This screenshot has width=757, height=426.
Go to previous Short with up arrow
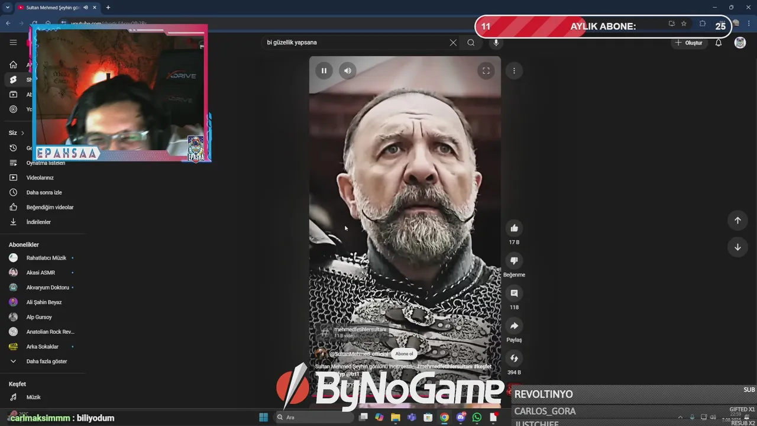[x=737, y=220]
